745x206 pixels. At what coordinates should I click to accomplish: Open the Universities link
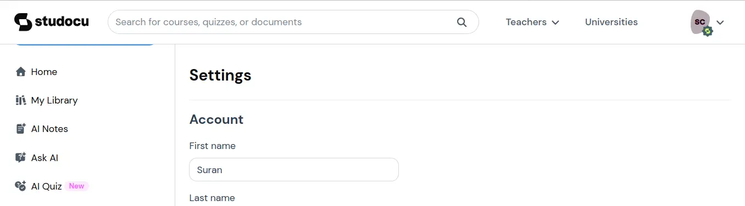(x=611, y=22)
